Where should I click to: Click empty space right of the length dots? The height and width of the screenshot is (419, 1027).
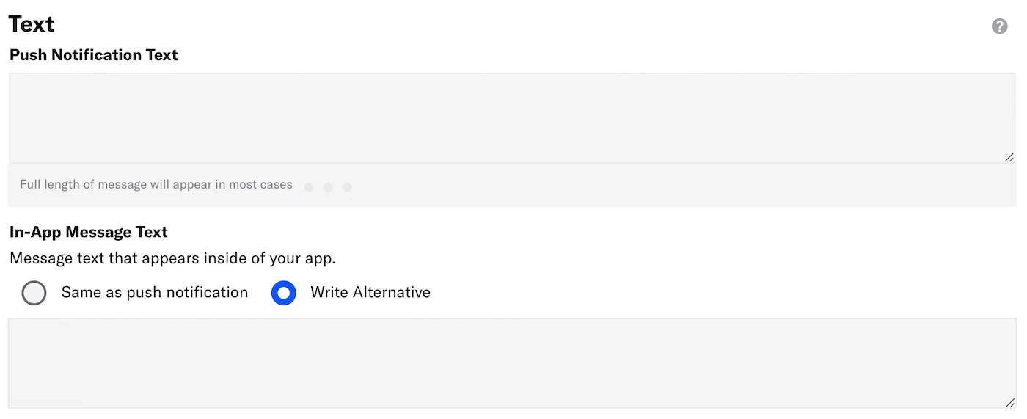pyautogui.click(x=660, y=185)
